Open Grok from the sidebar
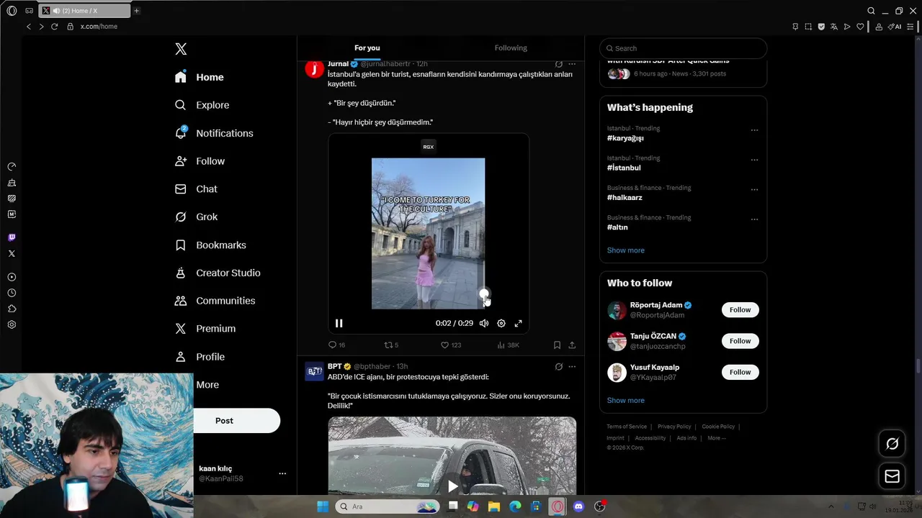 pos(196,217)
